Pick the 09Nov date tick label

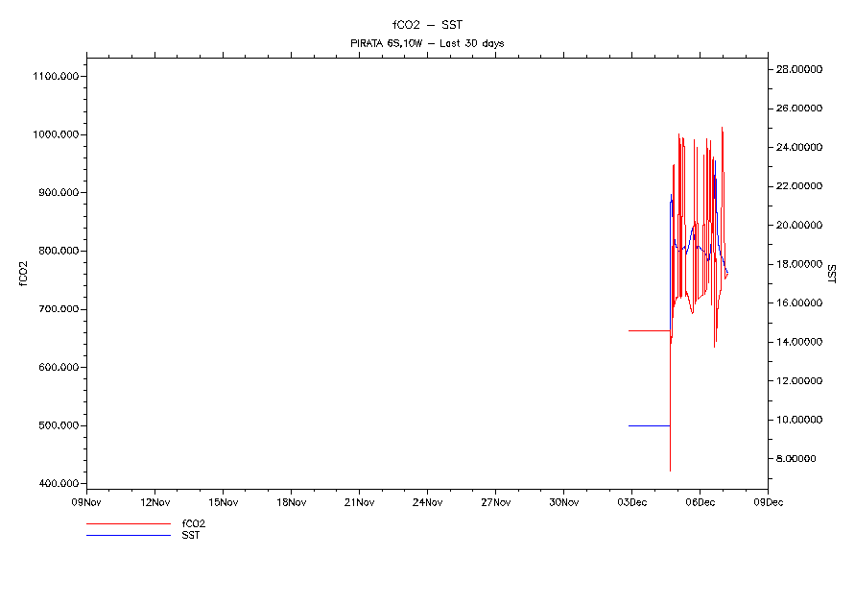point(86,501)
